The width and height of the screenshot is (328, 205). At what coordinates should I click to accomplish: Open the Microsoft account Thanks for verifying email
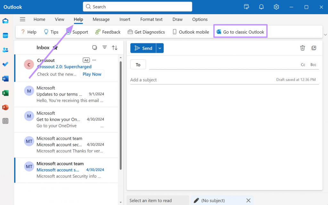click(66, 145)
